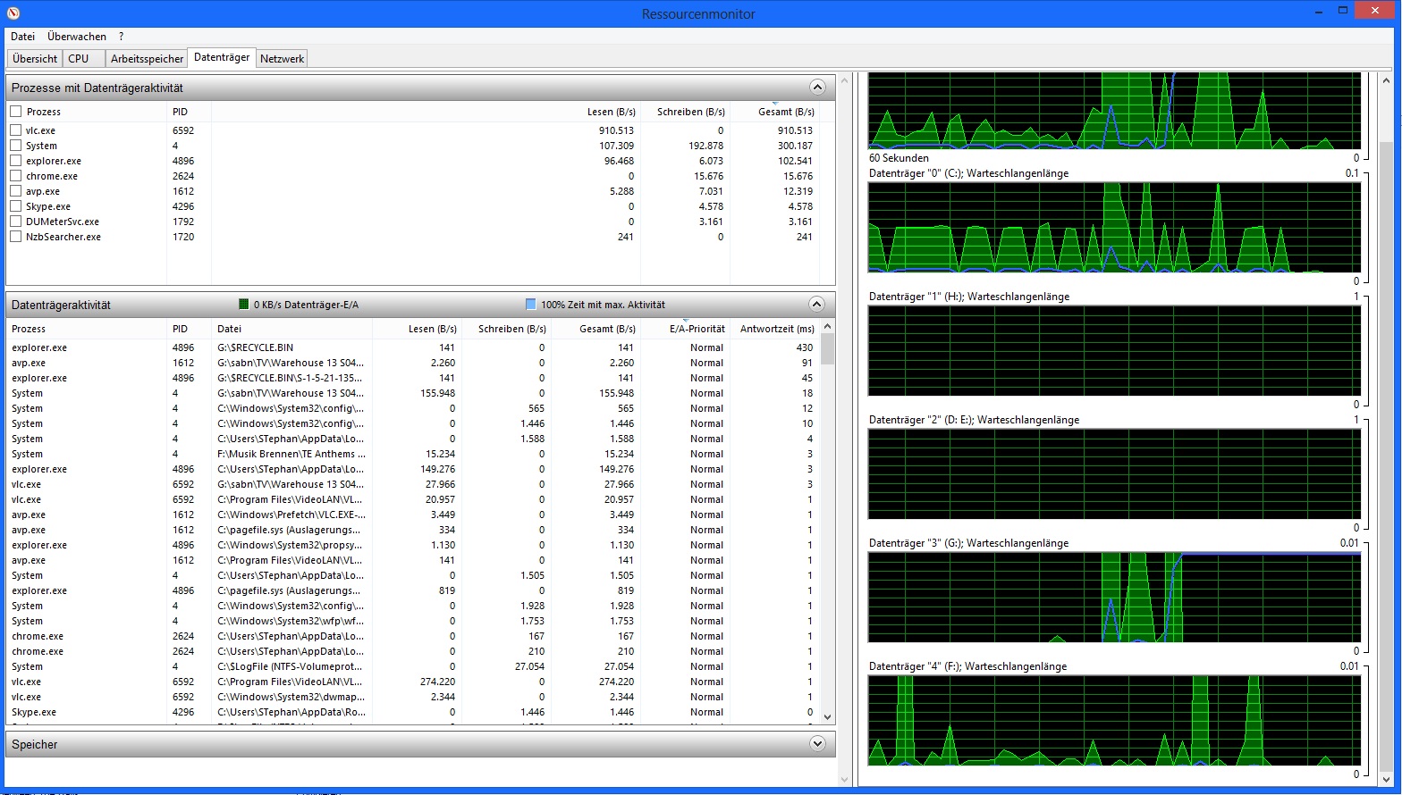The width and height of the screenshot is (1402, 795).
Task: Select F:\Musik Brennen file row
Action: (x=412, y=454)
